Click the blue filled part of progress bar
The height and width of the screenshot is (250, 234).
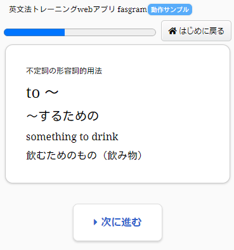tap(34, 32)
